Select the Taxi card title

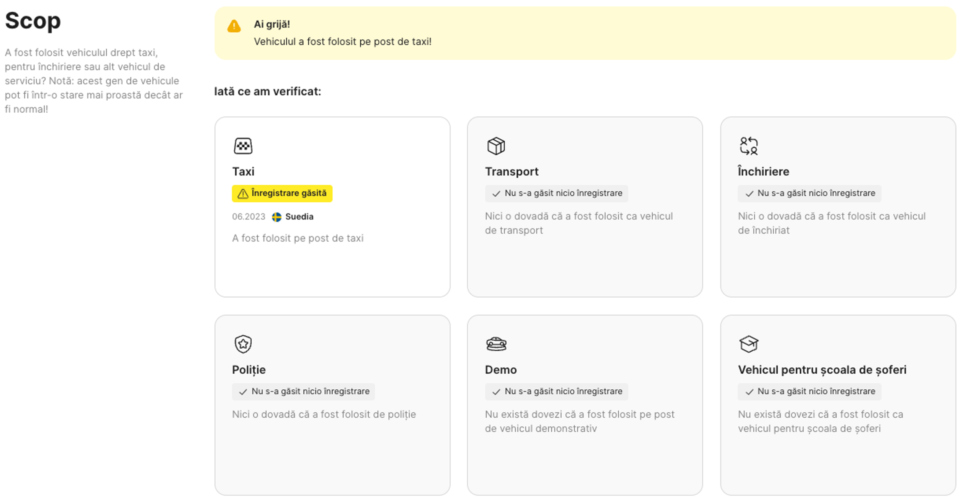pos(243,172)
